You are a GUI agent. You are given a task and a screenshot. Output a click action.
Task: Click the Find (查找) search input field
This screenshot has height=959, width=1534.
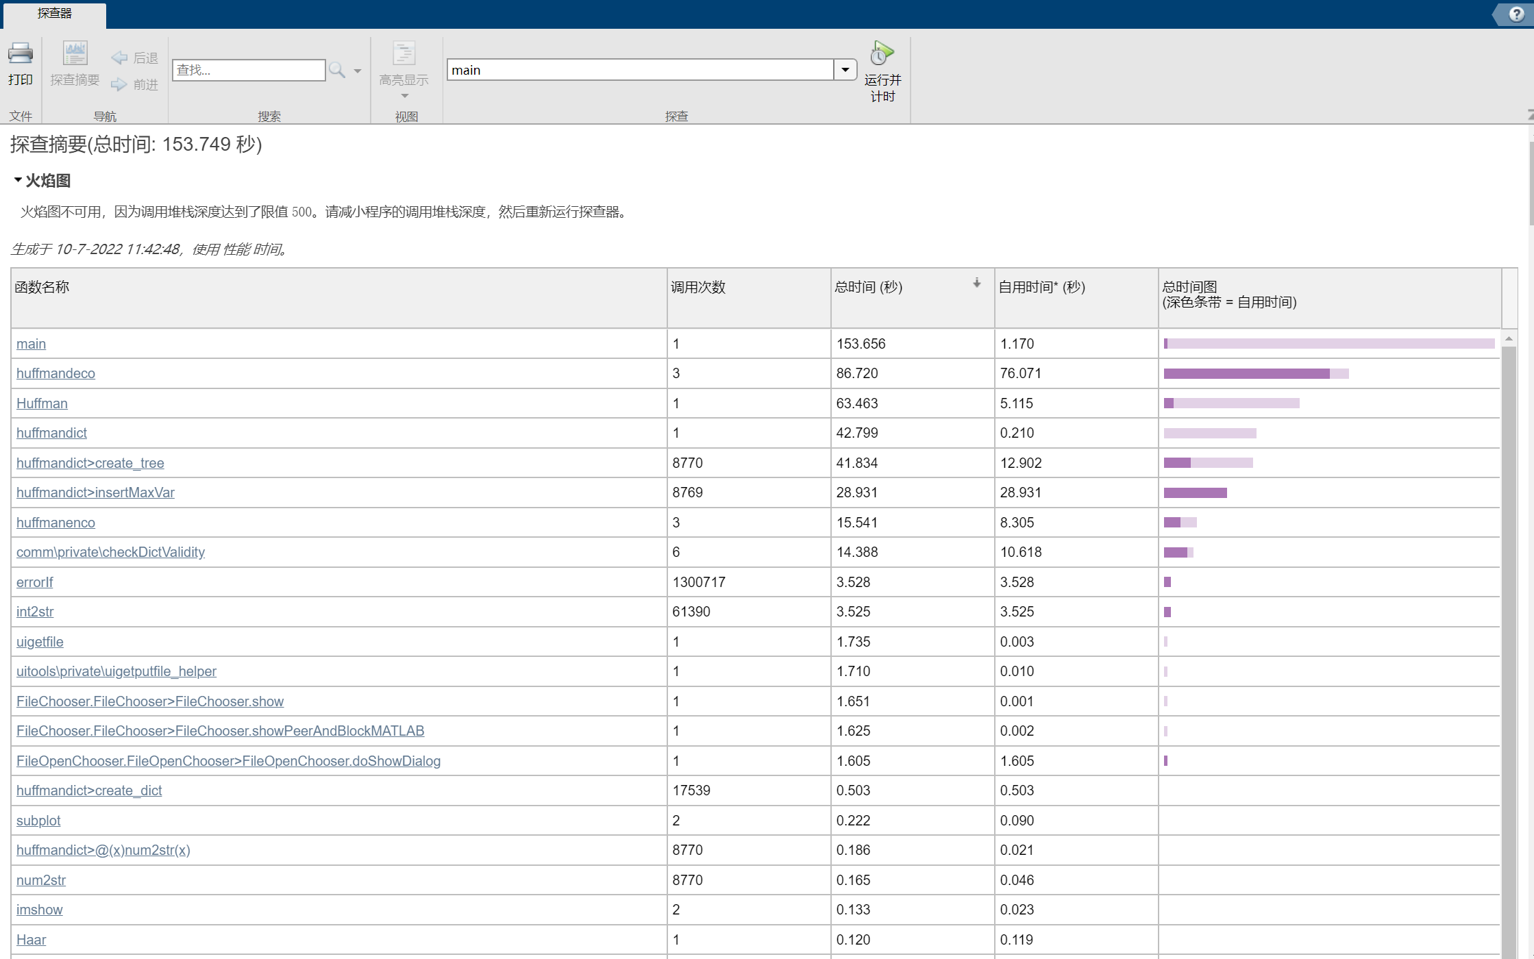pos(248,70)
